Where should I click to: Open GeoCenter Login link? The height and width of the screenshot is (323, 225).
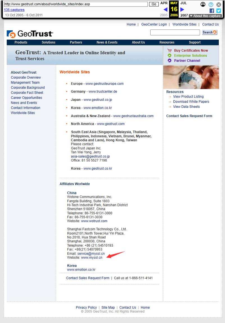coord(154,24)
